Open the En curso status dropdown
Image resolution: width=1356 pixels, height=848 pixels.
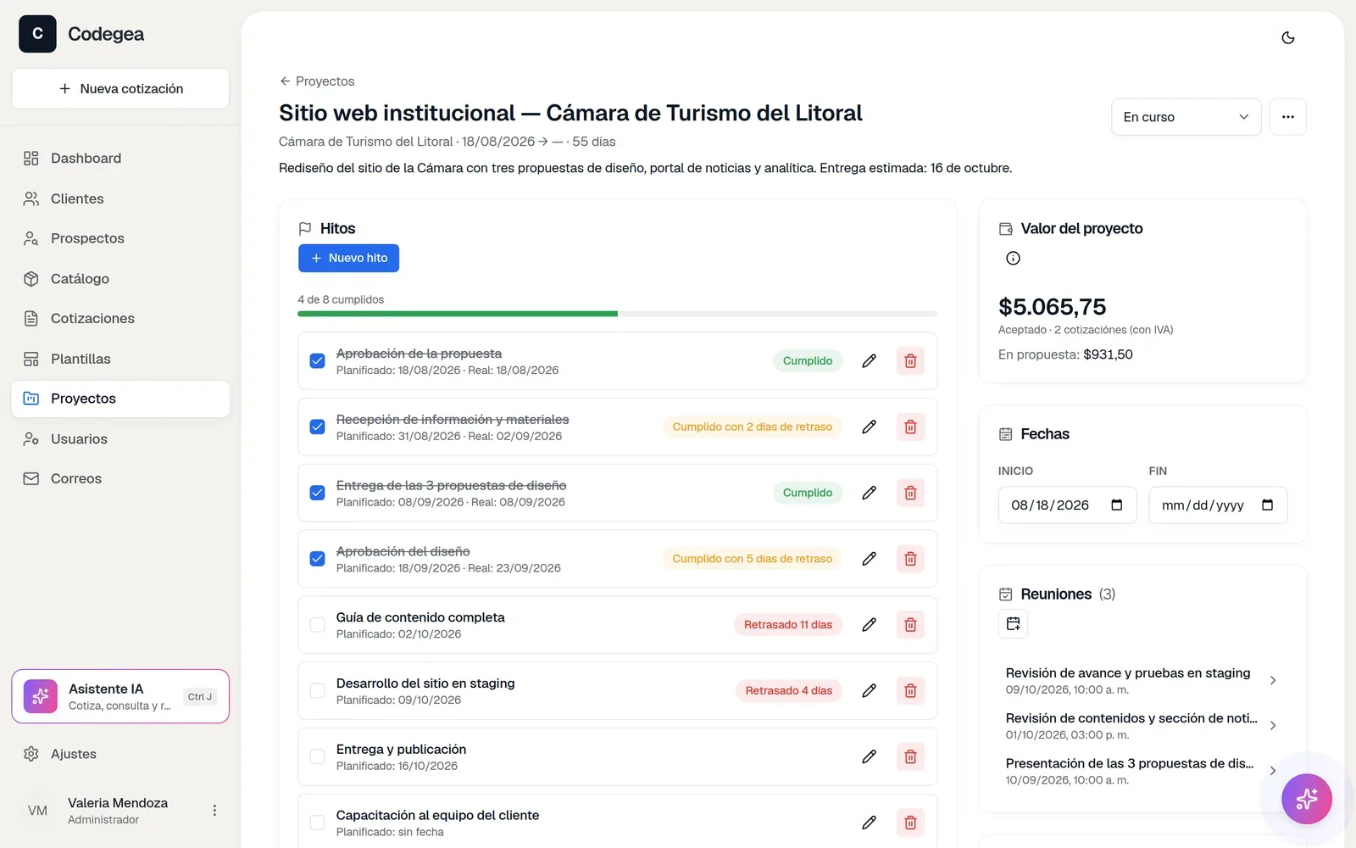pyautogui.click(x=1186, y=117)
